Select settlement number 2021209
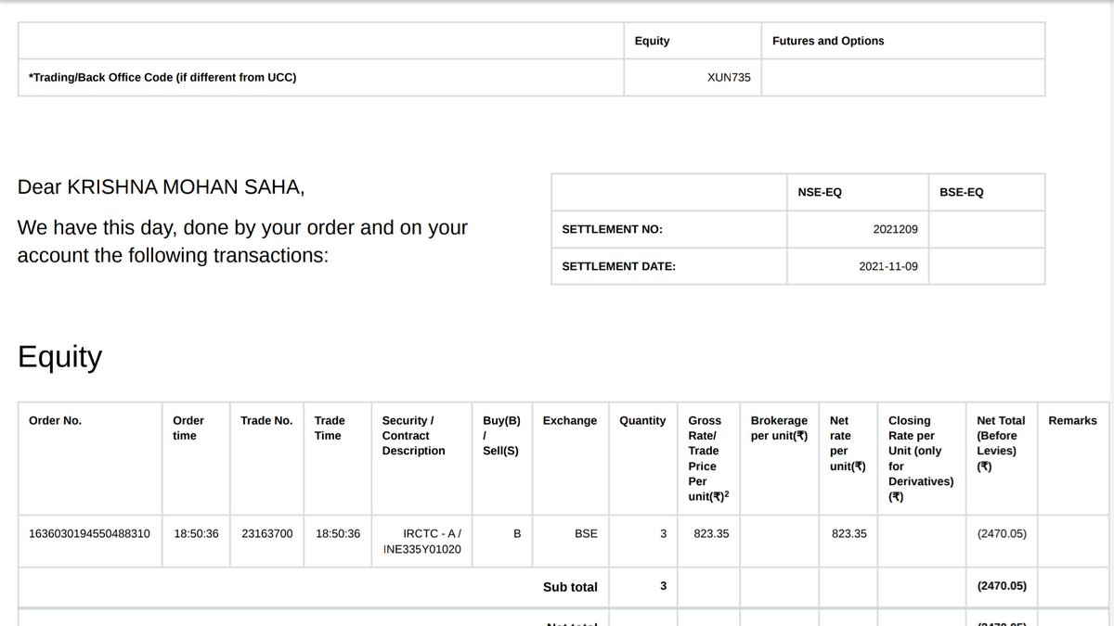Viewport: 1114px width, 626px height. click(x=895, y=230)
